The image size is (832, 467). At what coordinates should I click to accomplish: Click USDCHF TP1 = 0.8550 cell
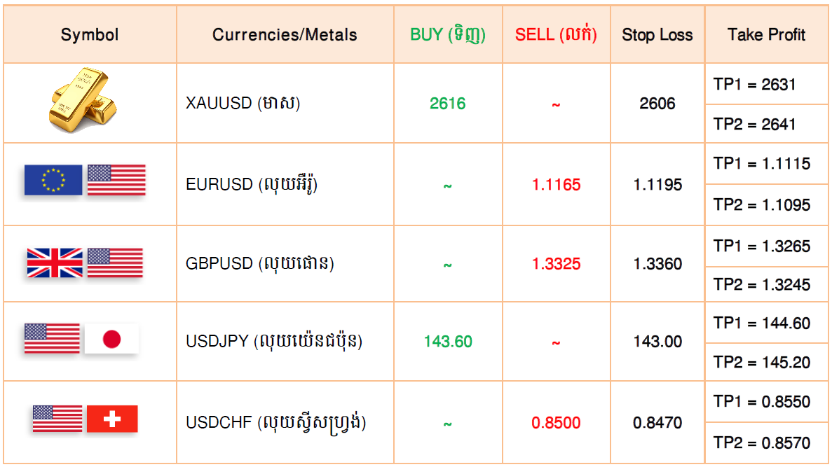pyautogui.click(x=766, y=402)
